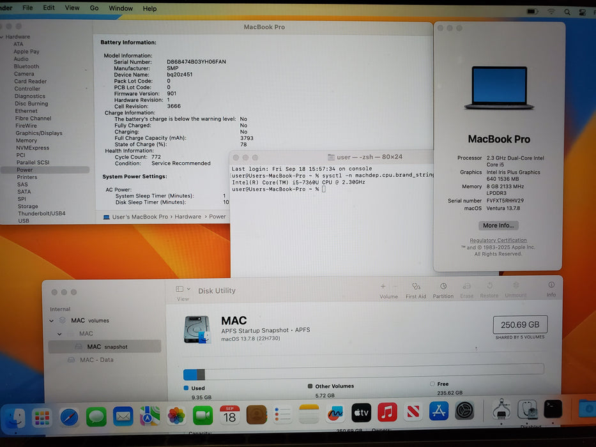Image resolution: width=596 pixels, height=447 pixels.
Task: Open the Regulatory Certification link
Action: [x=498, y=240]
